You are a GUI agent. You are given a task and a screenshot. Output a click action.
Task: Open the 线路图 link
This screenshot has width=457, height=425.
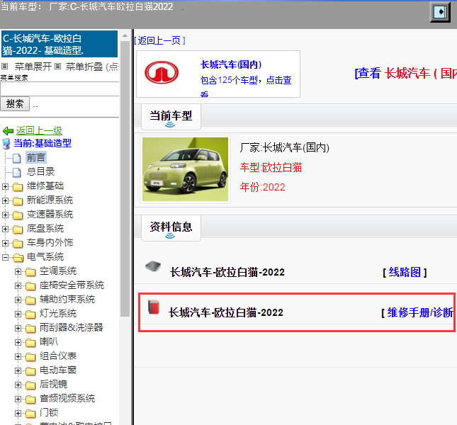[x=405, y=273]
